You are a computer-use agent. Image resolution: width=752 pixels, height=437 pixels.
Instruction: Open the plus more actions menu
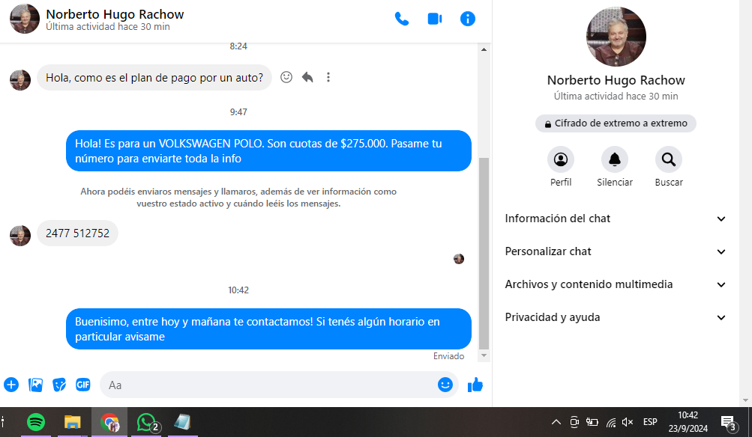(x=11, y=385)
